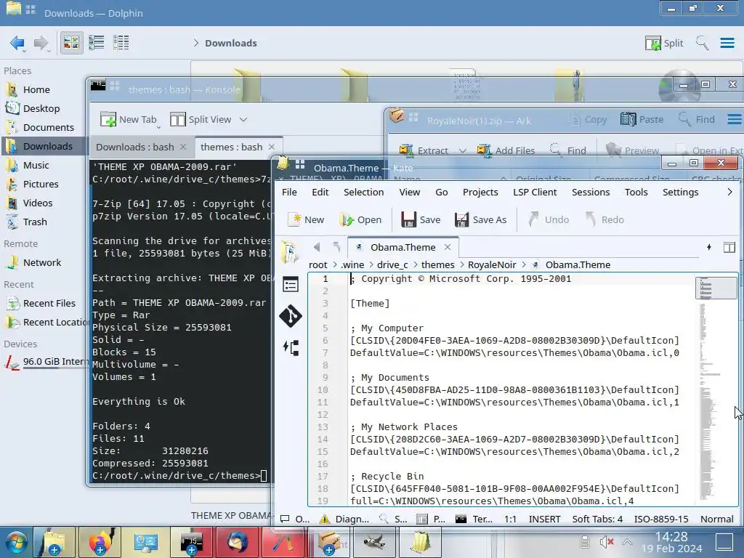
Task: Select Network in Dolphin Remote section
Action: coord(44,262)
